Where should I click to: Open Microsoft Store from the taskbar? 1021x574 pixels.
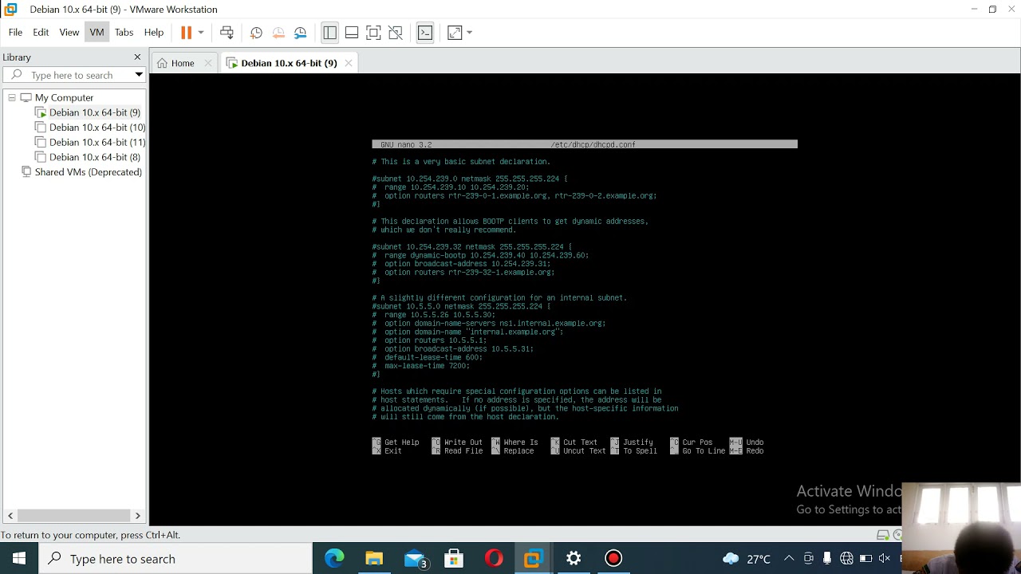[454, 559]
